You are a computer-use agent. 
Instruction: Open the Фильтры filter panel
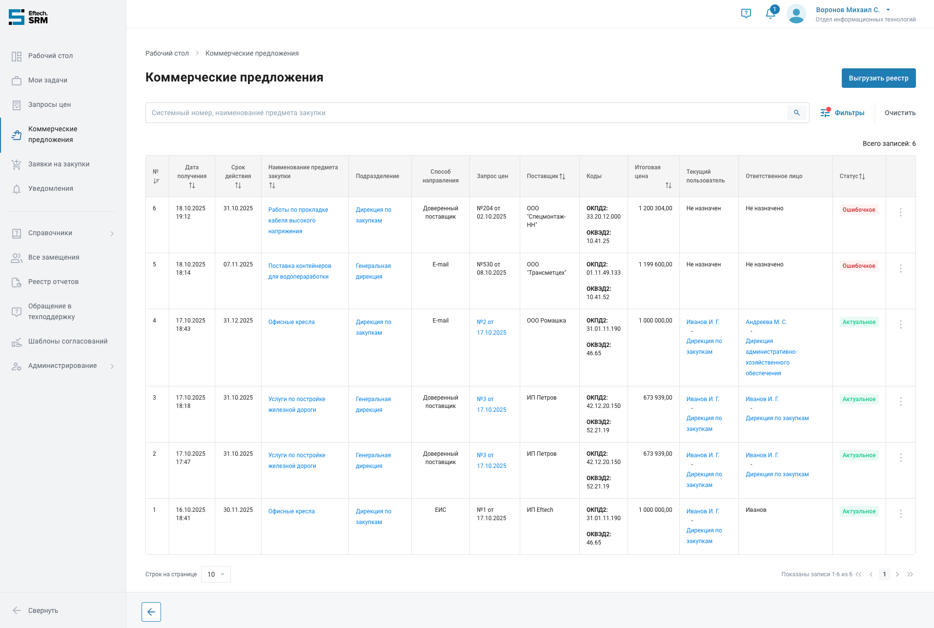(x=843, y=113)
